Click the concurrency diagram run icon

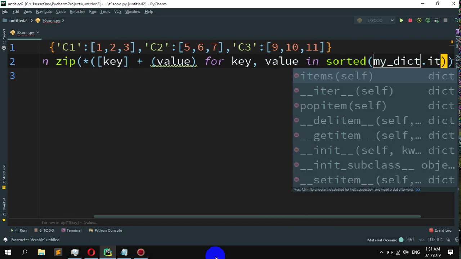(437, 21)
